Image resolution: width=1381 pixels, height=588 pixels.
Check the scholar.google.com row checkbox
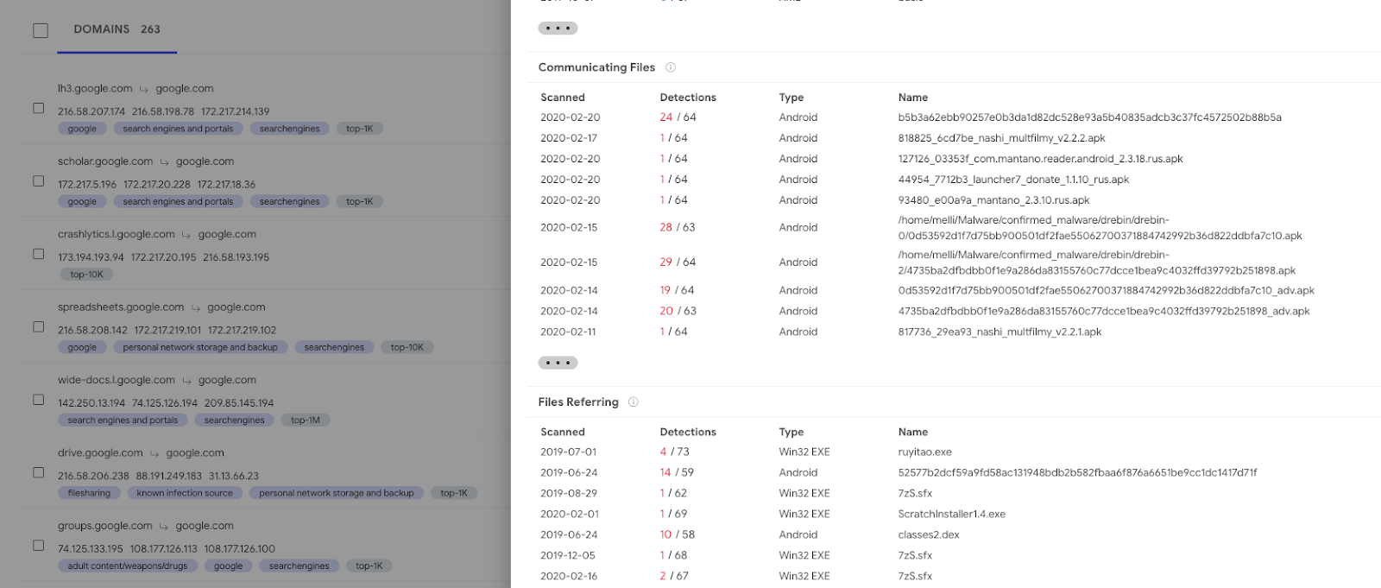(38, 181)
